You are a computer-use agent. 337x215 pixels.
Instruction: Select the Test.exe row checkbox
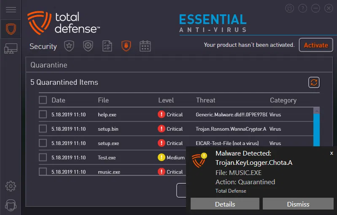(x=43, y=157)
